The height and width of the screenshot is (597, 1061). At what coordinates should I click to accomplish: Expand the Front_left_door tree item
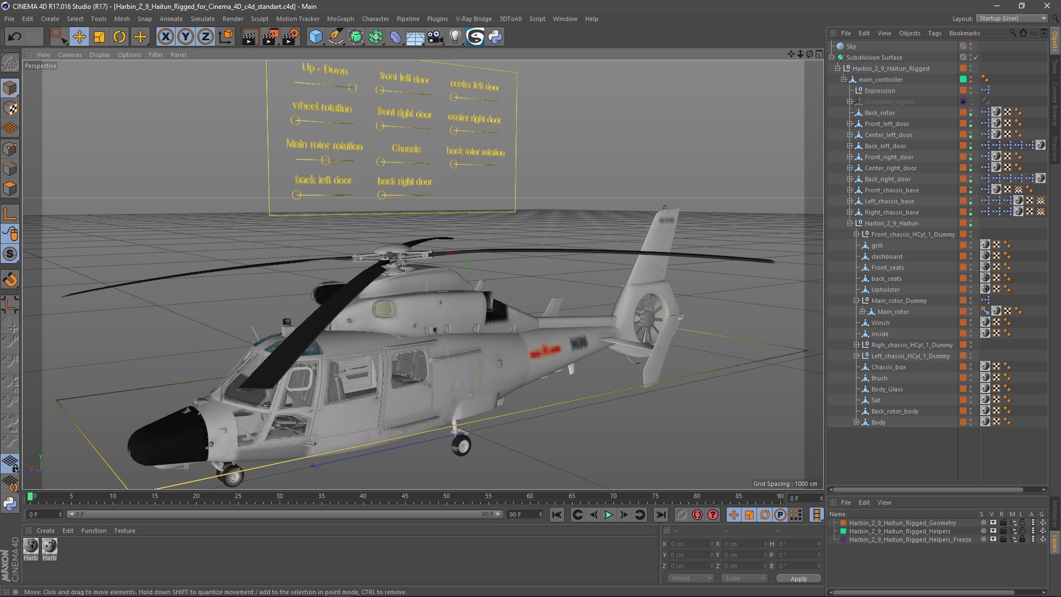[x=850, y=124]
